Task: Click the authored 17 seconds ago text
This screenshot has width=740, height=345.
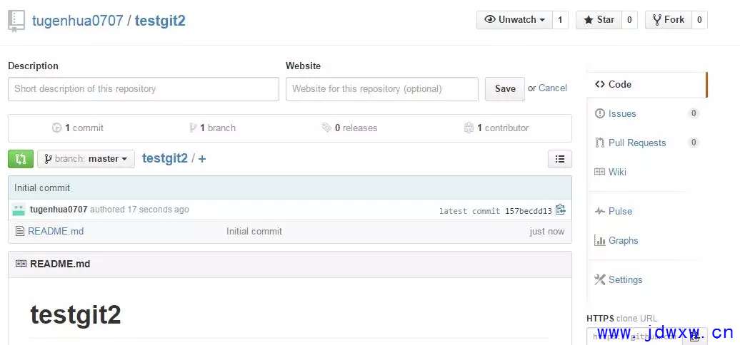Action: [x=139, y=210]
